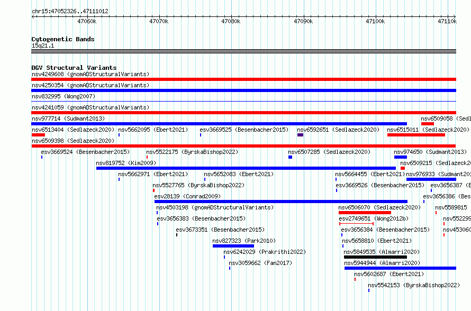
Task: Select esv3656383 (Besenbacher2015) label
Action: 201,218
